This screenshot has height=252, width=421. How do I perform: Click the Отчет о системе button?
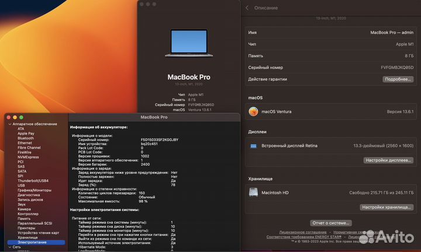pyautogui.click(x=331, y=223)
